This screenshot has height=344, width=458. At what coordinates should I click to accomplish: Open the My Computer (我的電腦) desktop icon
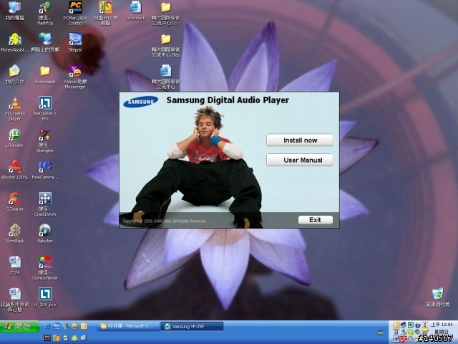click(14, 11)
